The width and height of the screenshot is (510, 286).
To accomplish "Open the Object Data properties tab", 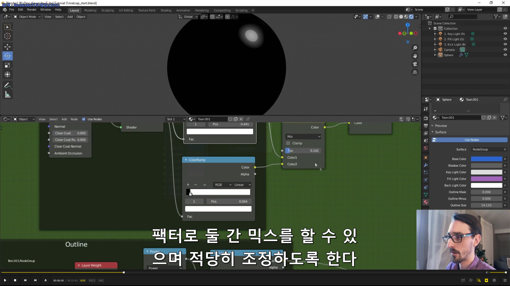I will (426, 195).
